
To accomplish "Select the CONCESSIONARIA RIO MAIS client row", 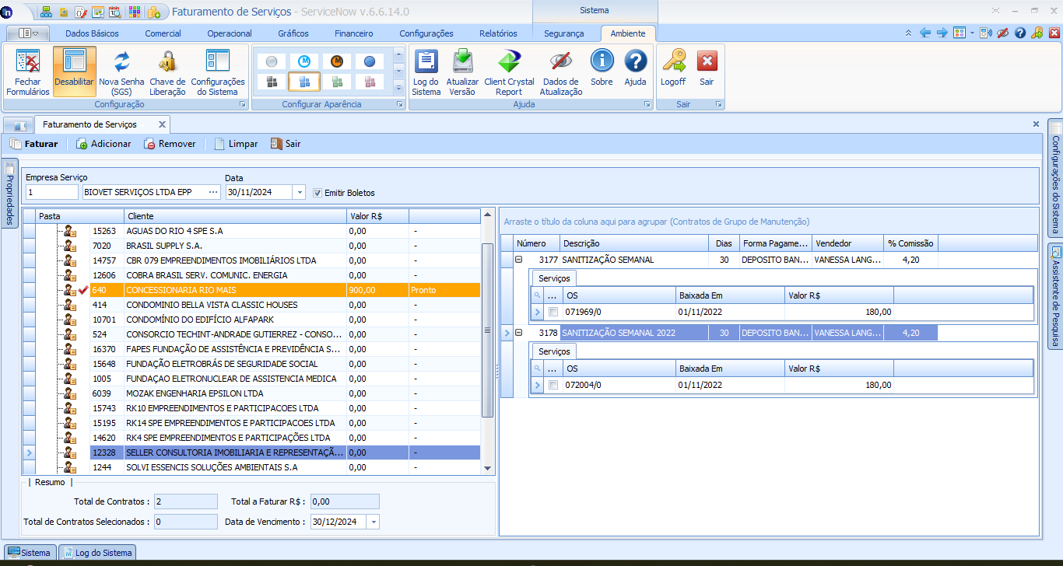I will tap(233, 290).
